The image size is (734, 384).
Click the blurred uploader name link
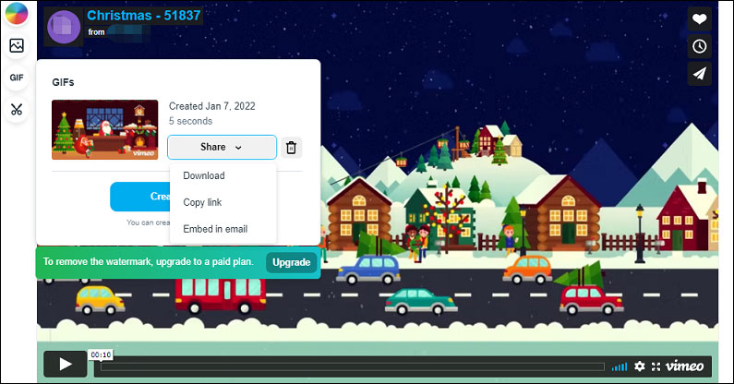128,32
